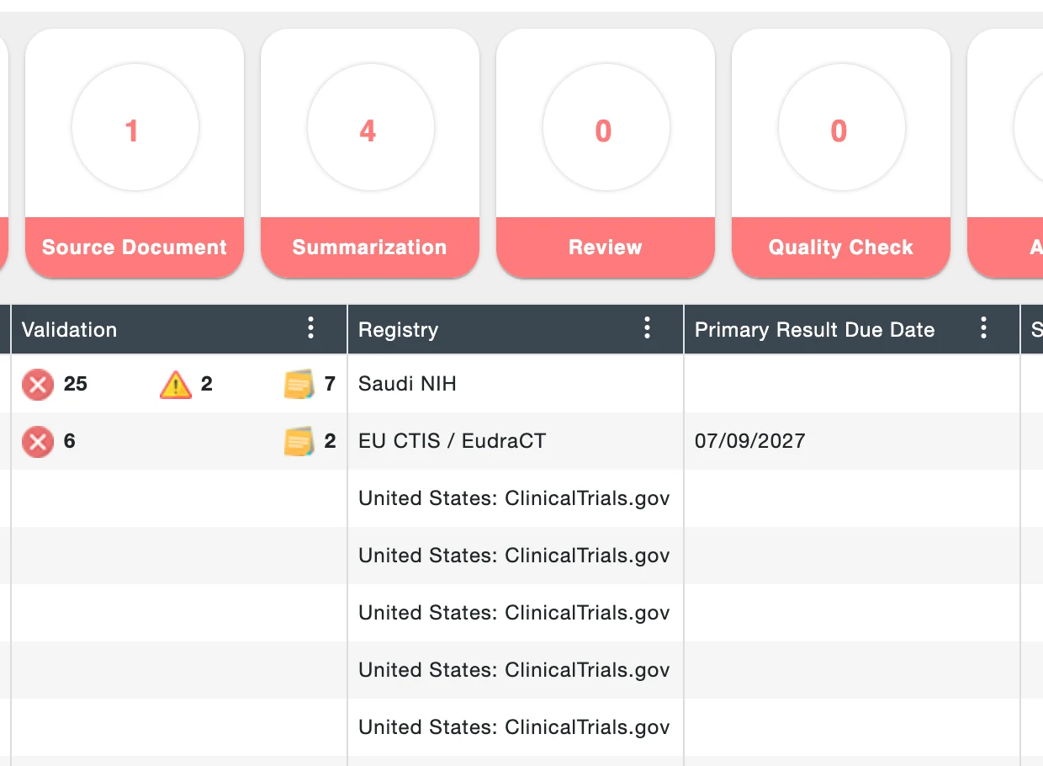Click the Review count circle
1043x766 pixels.
pos(606,128)
